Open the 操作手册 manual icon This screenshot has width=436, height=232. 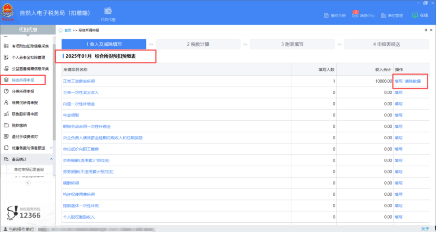(x=327, y=15)
